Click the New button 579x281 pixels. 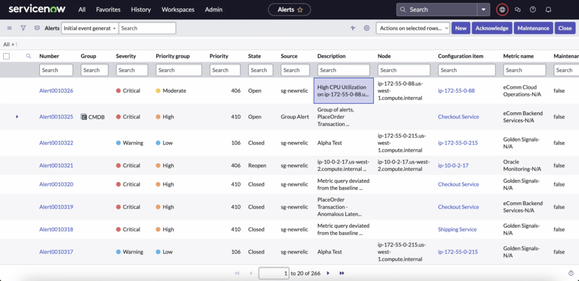pos(461,28)
